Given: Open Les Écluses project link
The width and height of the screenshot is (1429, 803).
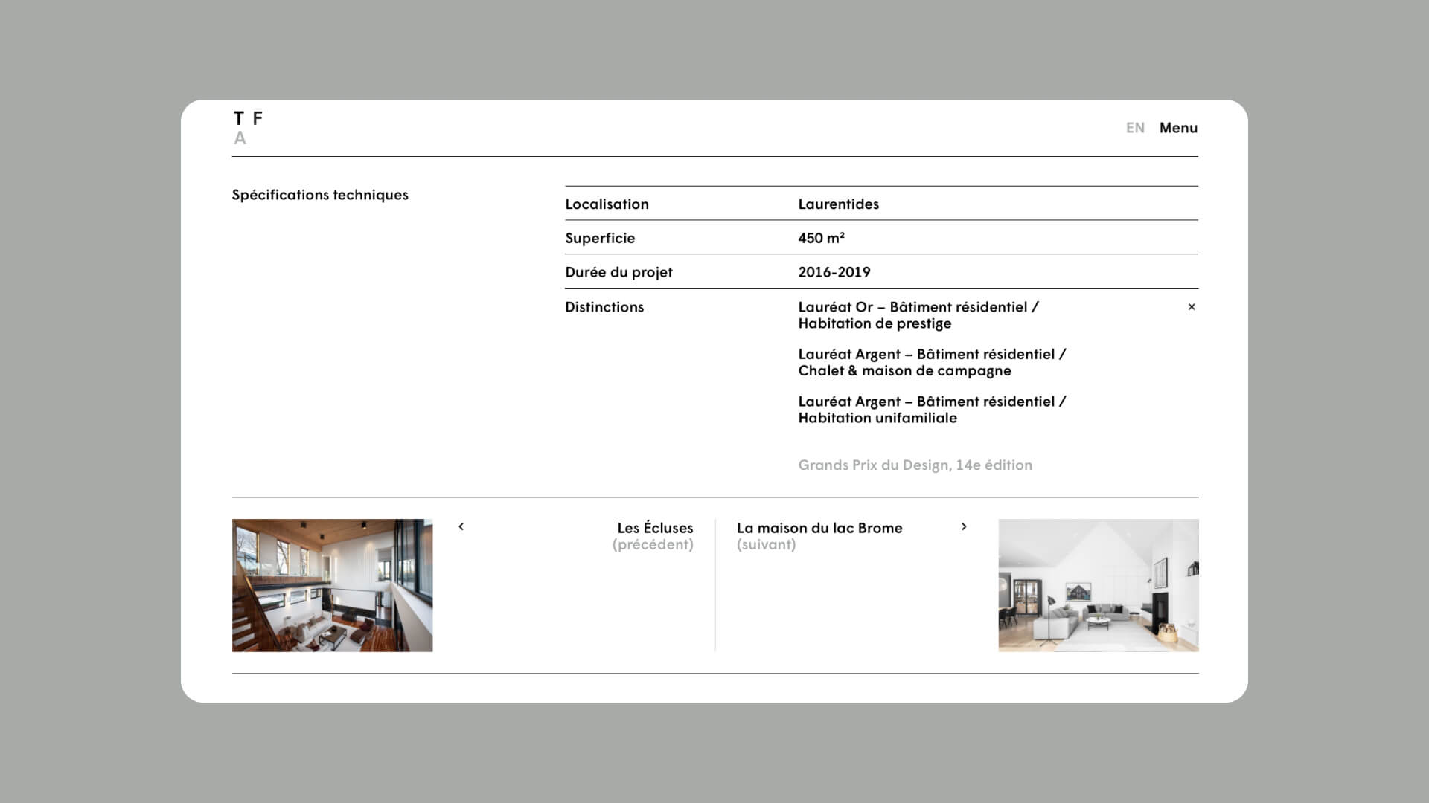Looking at the screenshot, I should point(655,528).
